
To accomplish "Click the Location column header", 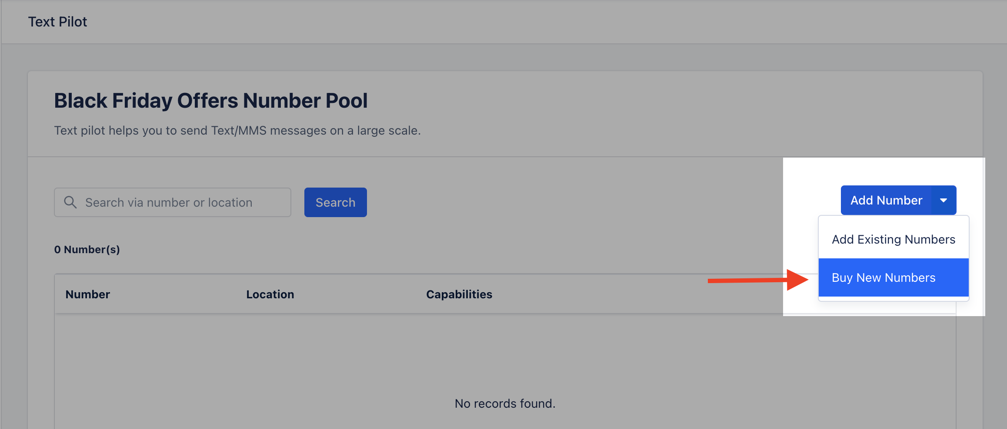I will point(270,294).
